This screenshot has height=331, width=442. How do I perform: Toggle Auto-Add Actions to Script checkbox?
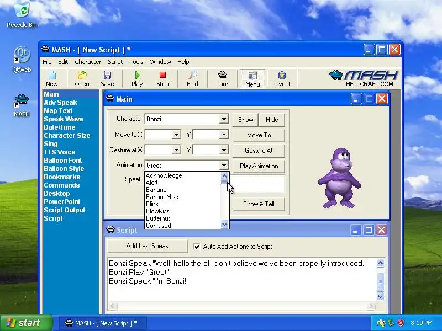(x=197, y=247)
